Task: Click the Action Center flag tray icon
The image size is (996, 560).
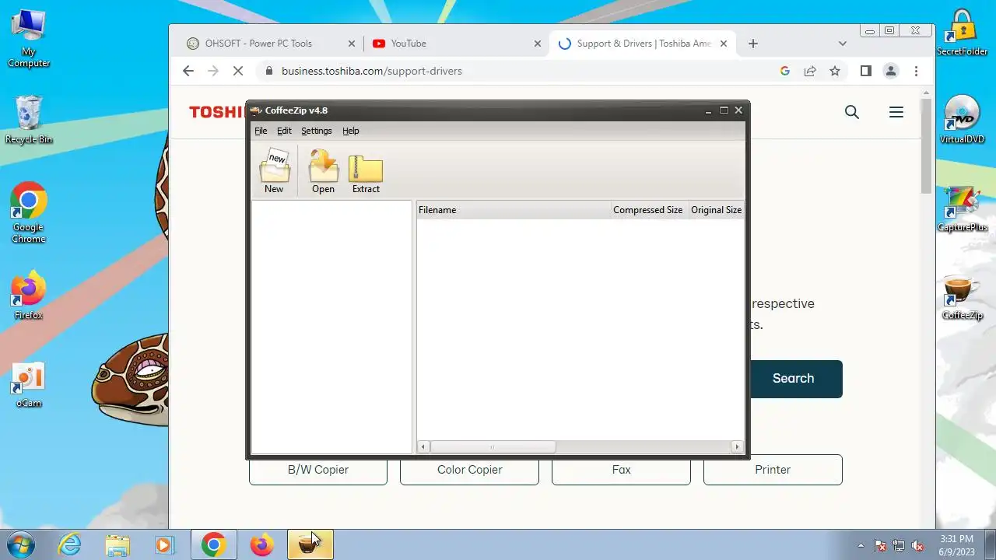Action: click(x=880, y=545)
